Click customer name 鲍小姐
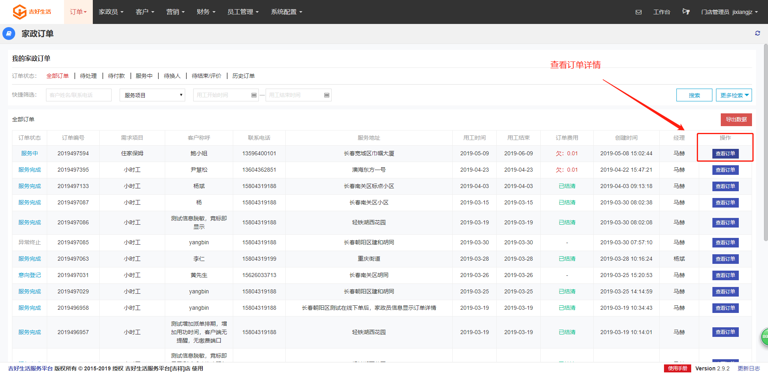 pyautogui.click(x=199, y=153)
